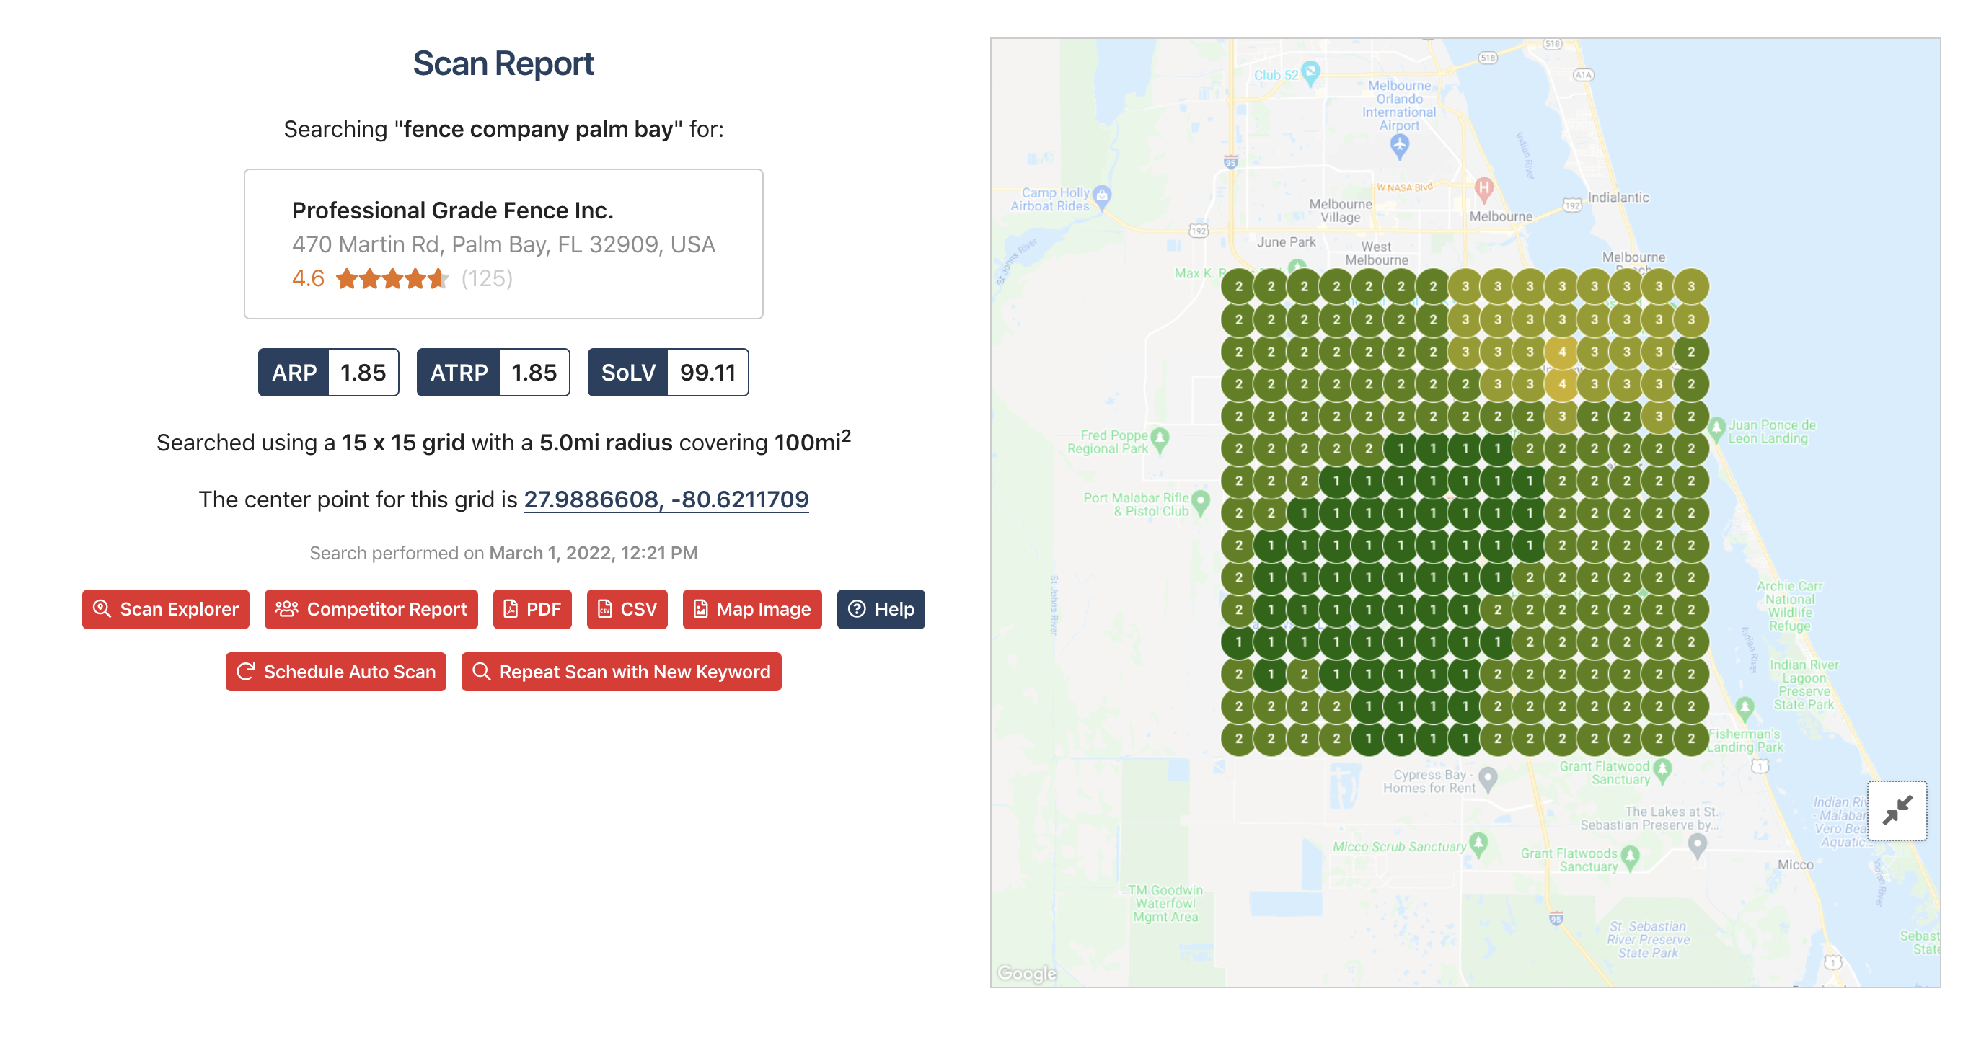Click the fence company palm bay keyword text
1976x1048 pixels.
(x=539, y=129)
